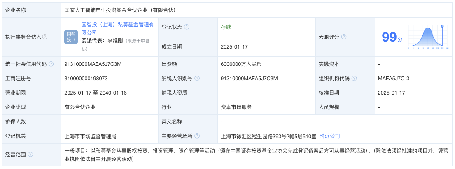This screenshot has width=455, height=169.
Task: Click the 99分 score value
Action: point(392,37)
